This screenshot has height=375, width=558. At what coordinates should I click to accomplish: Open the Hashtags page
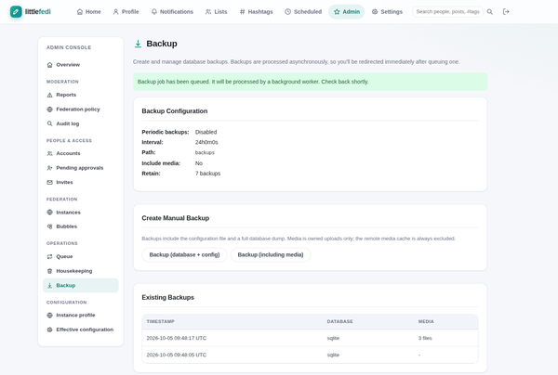(257, 12)
